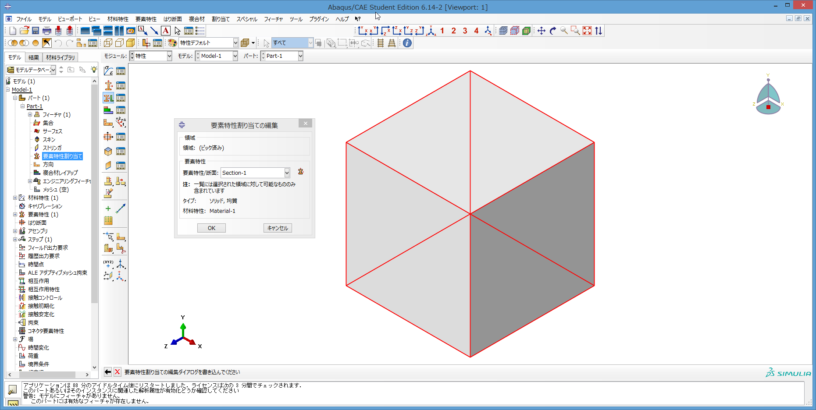The height and width of the screenshot is (410, 816).
Task: Select the Assign Section tool
Action: click(108, 98)
